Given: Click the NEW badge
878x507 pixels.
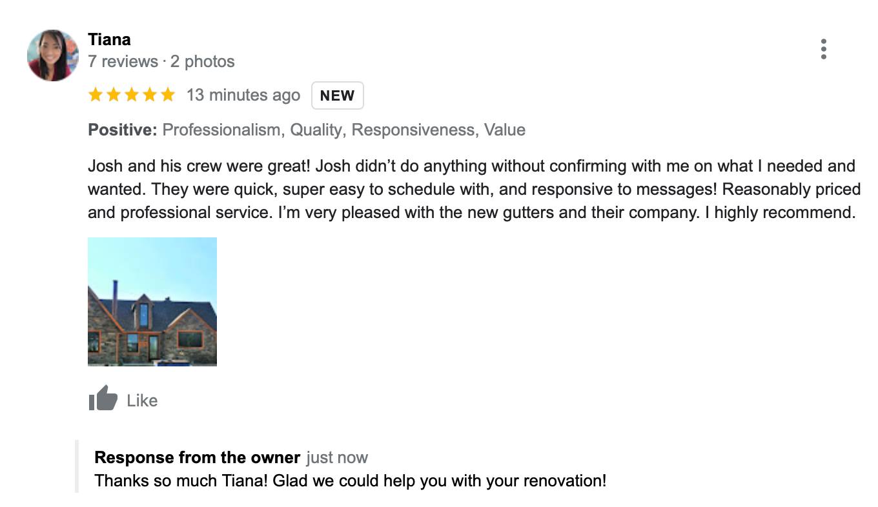Looking at the screenshot, I should (337, 95).
